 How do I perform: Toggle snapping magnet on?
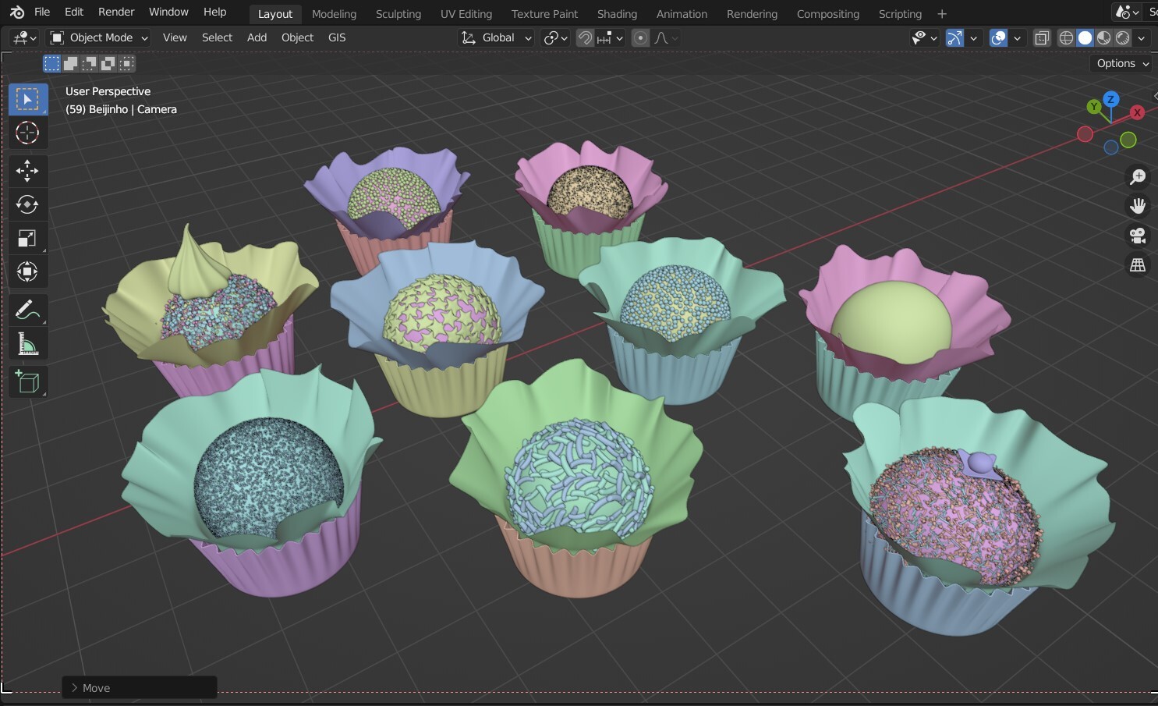[585, 37]
